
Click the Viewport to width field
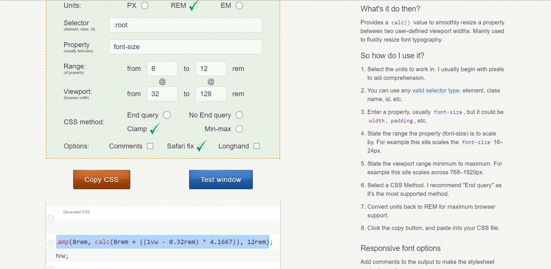(211, 94)
